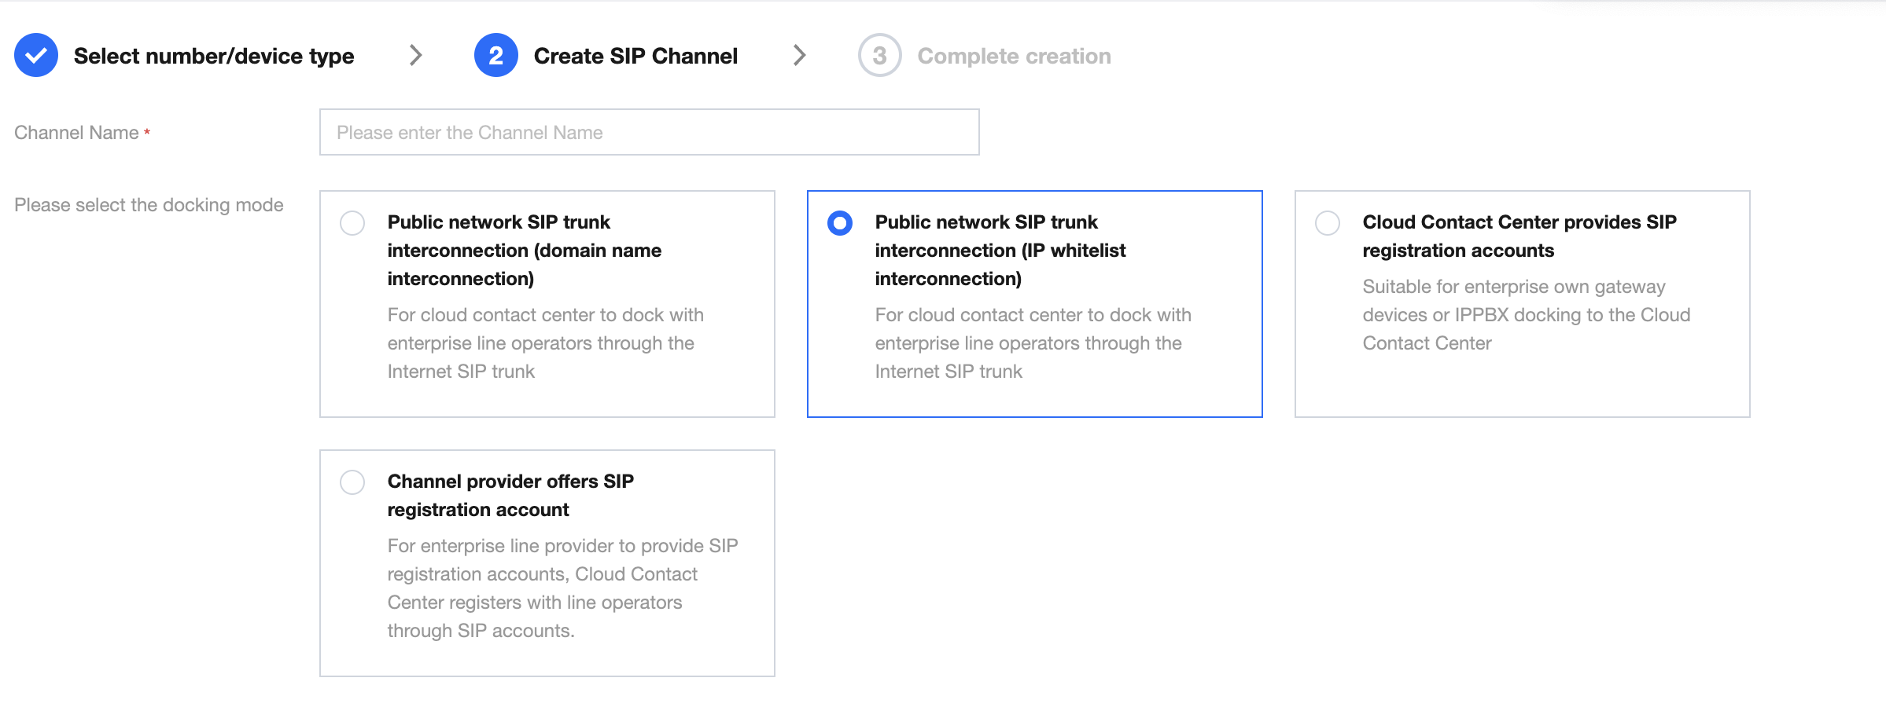Click IP whitelist interconnection card title

[1000, 251]
